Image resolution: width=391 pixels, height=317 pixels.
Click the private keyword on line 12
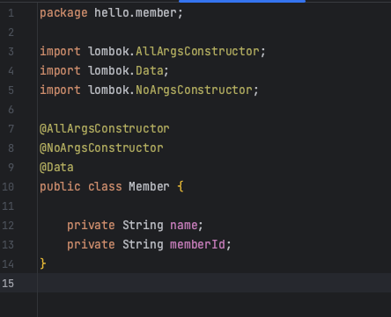click(91, 226)
